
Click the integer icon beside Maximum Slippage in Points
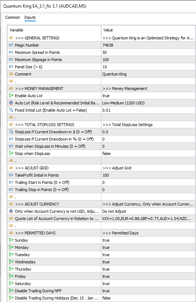click(x=11, y=60)
